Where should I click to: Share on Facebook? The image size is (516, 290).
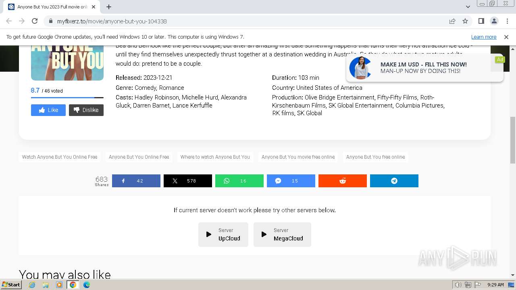(x=136, y=181)
